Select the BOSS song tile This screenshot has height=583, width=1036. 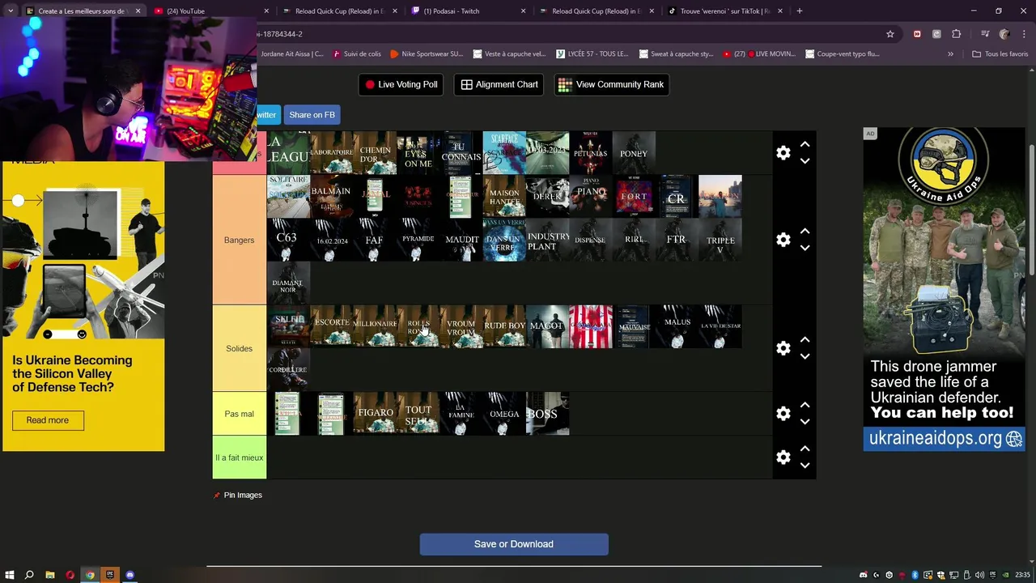pyautogui.click(x=548, y=414)
